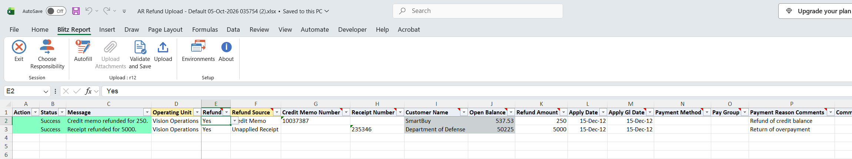
Task: Open formula bar expand chevron
Action: point(96,91)
